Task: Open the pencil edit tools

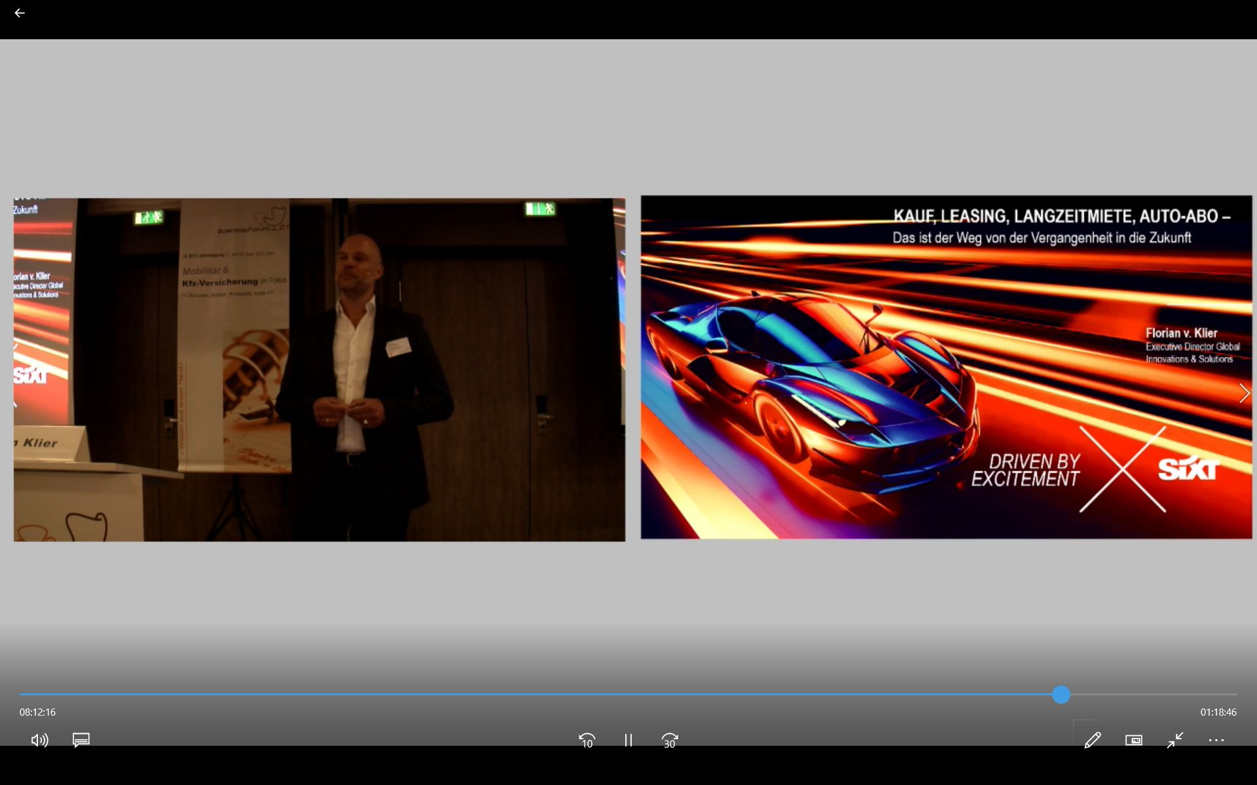Action: pyautogui.click(x=1092, y=740)
